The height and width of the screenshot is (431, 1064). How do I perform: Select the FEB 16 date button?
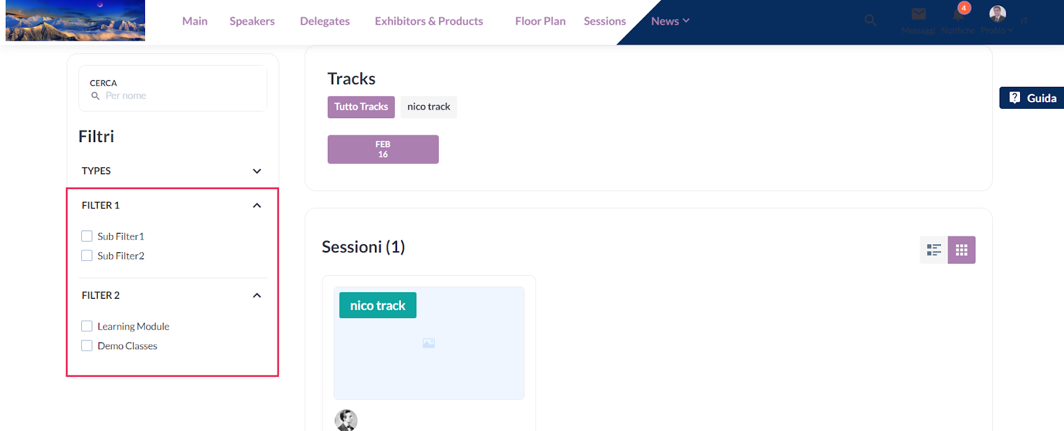[x=383, y=149]
